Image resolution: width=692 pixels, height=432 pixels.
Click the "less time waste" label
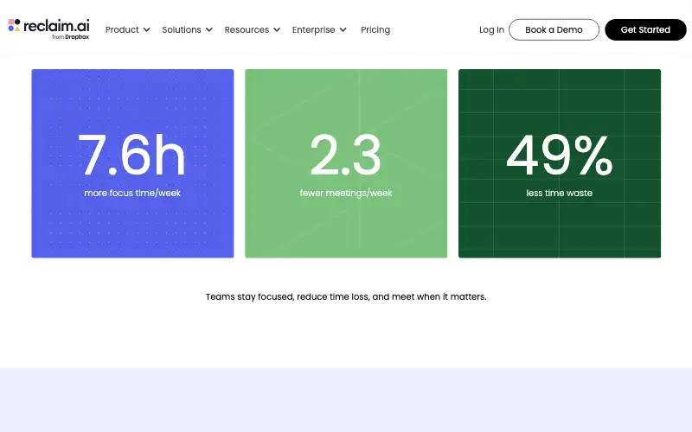pyautogui.click(x=559, y=193)
